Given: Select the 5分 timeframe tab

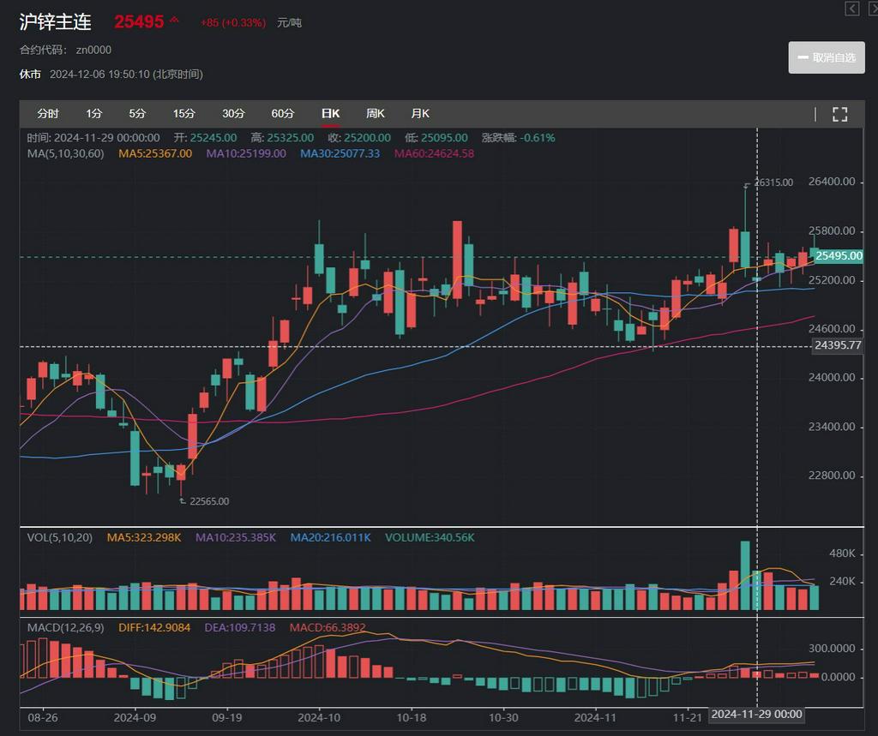Looking at the screenshot, I should (137, 114).
